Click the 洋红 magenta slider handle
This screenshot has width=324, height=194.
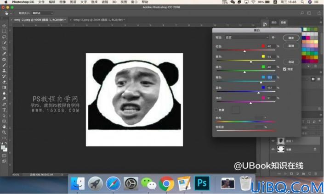tap(250, 103)
